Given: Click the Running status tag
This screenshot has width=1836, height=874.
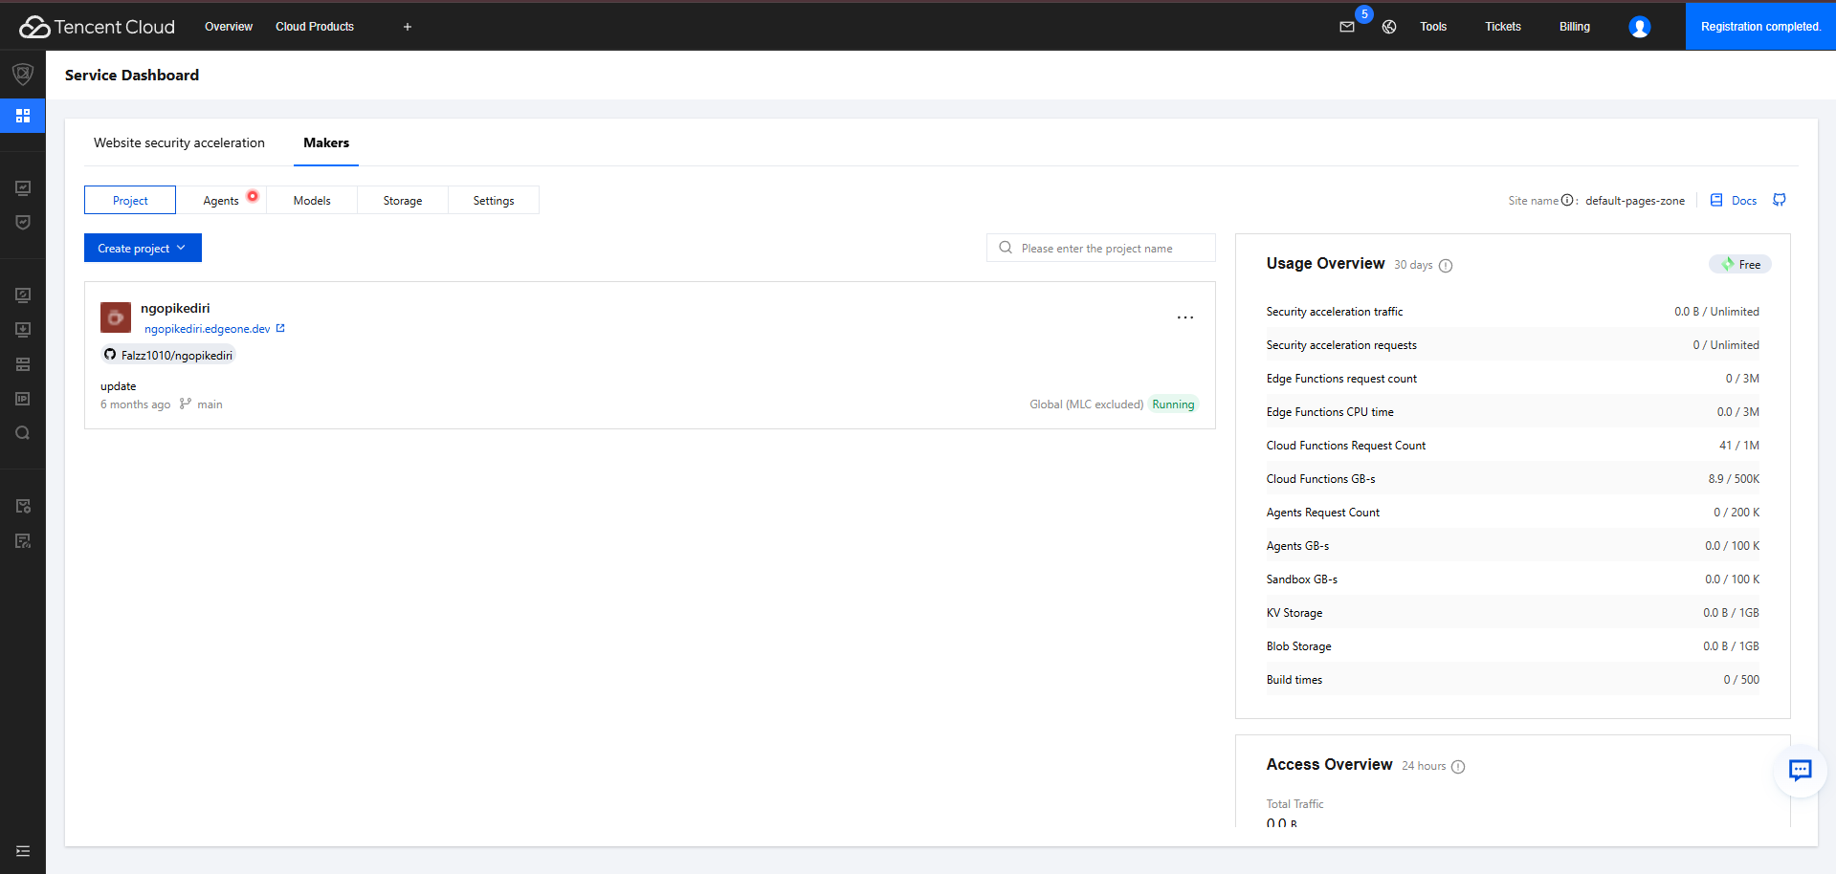Looking at the screenshot, I should coord(1173,404).
